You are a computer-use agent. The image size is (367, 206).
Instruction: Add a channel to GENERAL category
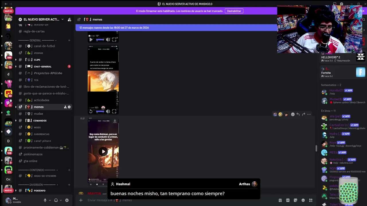tap(69, 40)
